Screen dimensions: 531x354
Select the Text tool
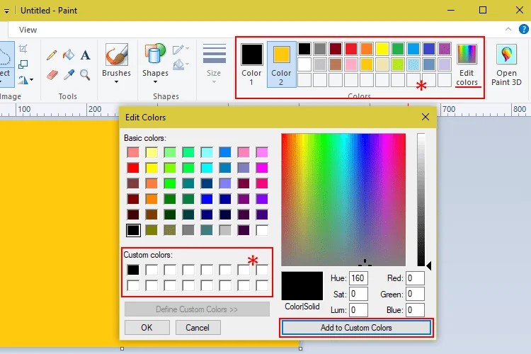(x=85, y=55)
